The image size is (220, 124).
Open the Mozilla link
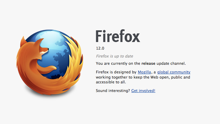coord(144,72)
